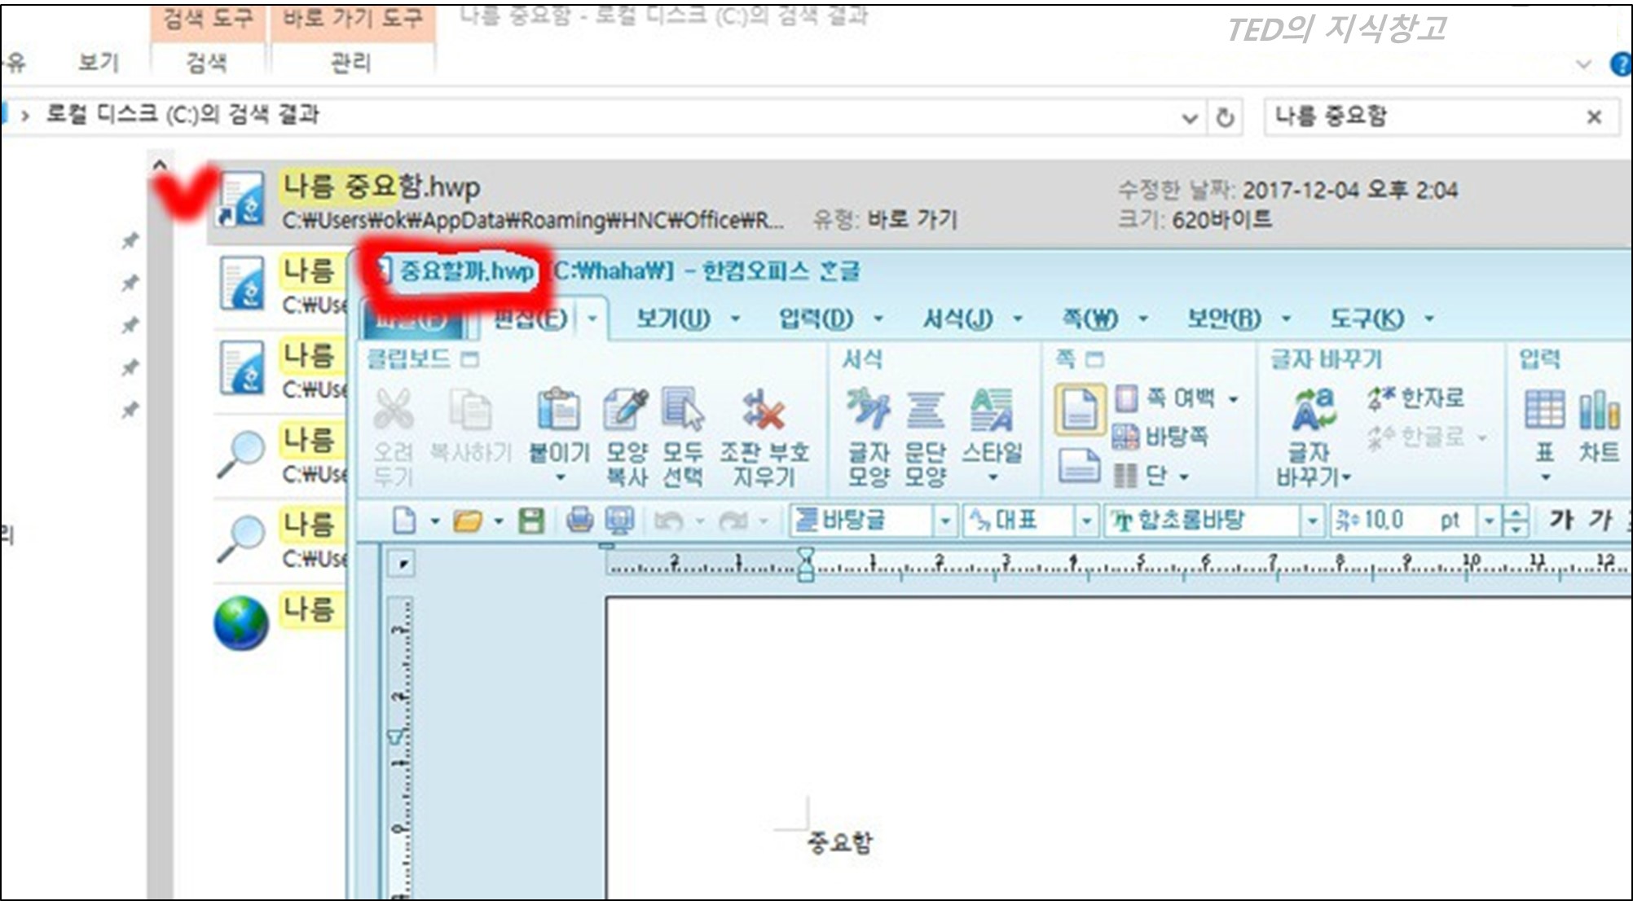Expand the 쪽 여백 margin dropdown
Screen dimensions: 1633x901
click(x=1234, y=399)
